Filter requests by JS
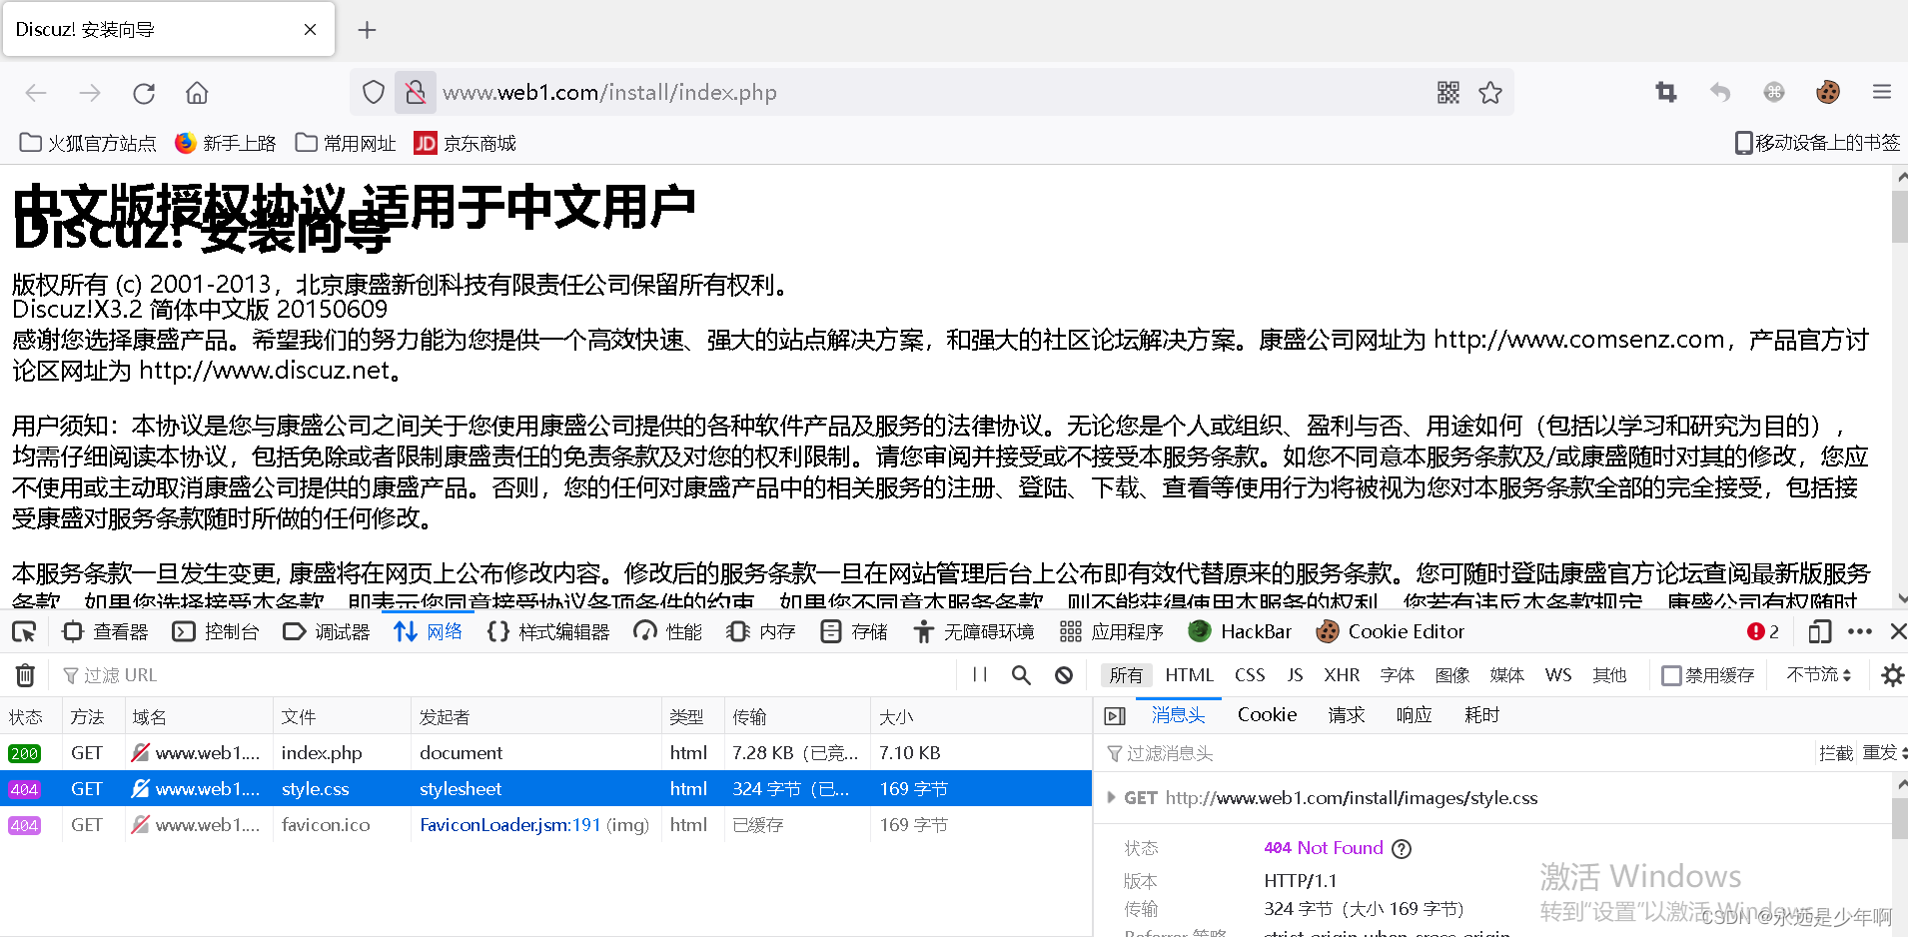This screenshot has width=1908, height=937. (x=1295, y=675)
